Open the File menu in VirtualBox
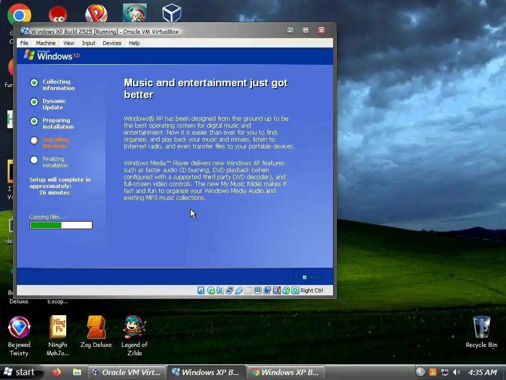 [x=24, y=43]
